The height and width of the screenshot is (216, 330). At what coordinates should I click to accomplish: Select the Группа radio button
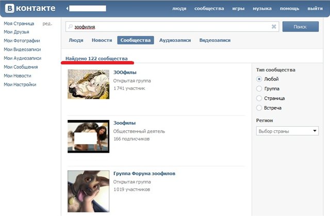click(259, 88)
